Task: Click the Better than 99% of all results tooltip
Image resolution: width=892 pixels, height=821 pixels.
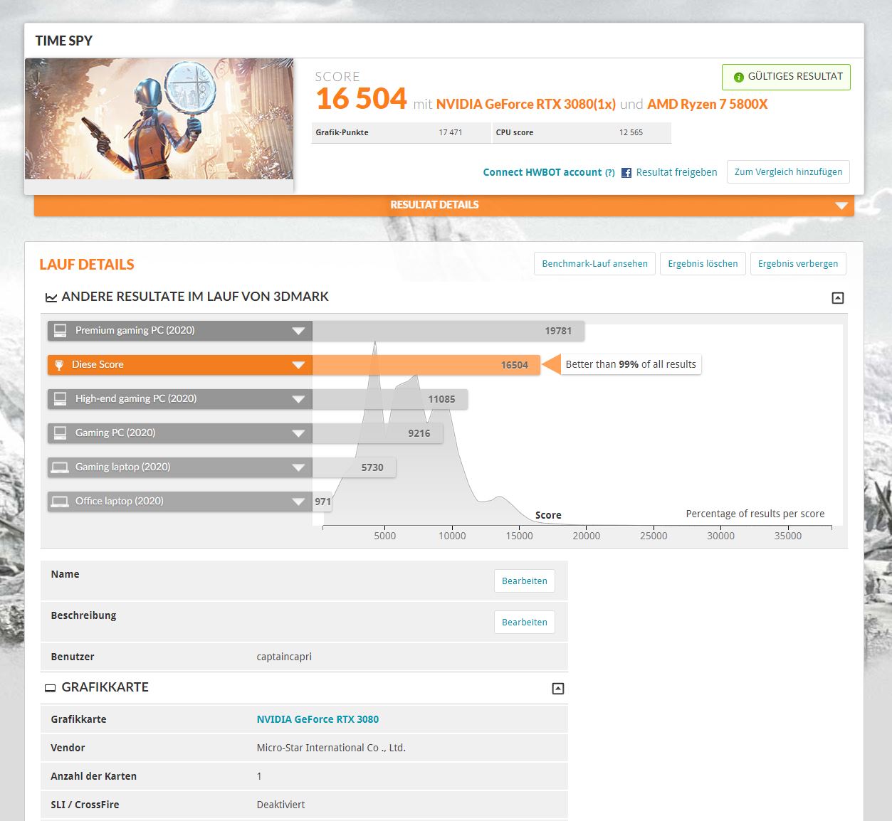Action: tap(631, 364)
